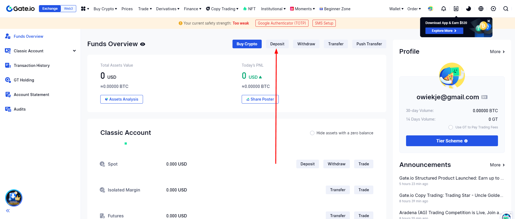Open the Trade dropdown menu
Viewport: 515px width, 219px height.
[x=145, y=9]
